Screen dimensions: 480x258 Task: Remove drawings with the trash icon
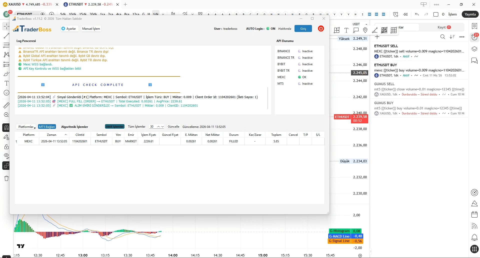coord(6,178)
